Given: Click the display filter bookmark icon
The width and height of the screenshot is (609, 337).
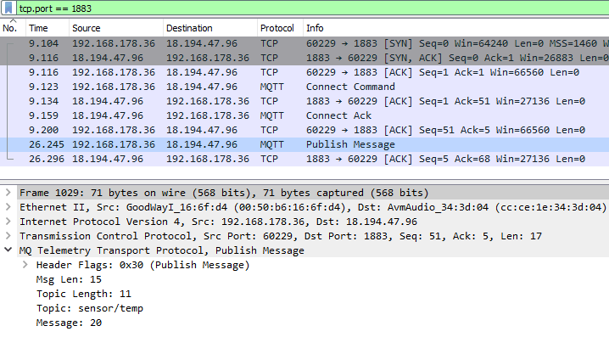Looking at the screenshot, I should [x=8, y=8].
